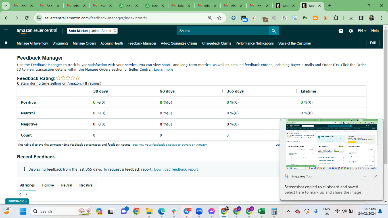Open Telegram from the taskbar
Screen dimensions: 388x218
187,211
